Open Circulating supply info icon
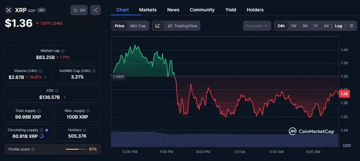Image resolution: width=360 pixels, height=161 pixels. (x=41, y=130)
